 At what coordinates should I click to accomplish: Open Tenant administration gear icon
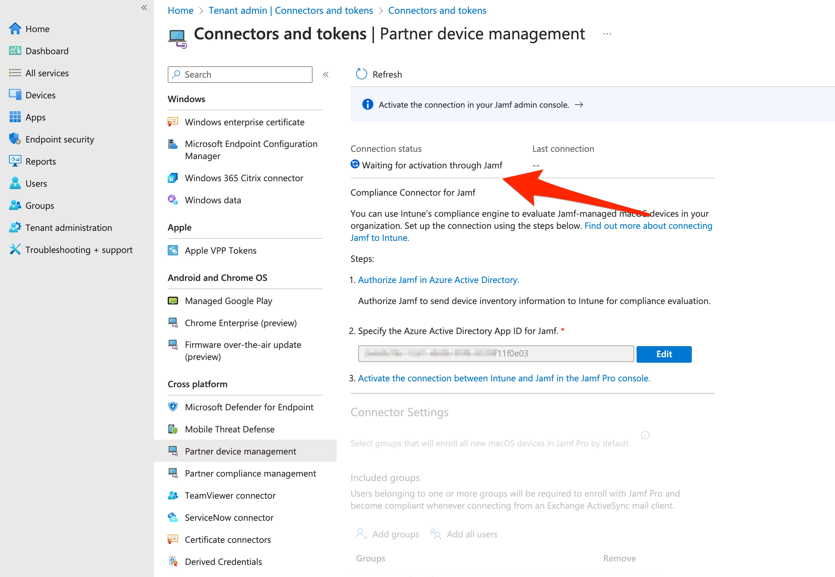point(15,227)
